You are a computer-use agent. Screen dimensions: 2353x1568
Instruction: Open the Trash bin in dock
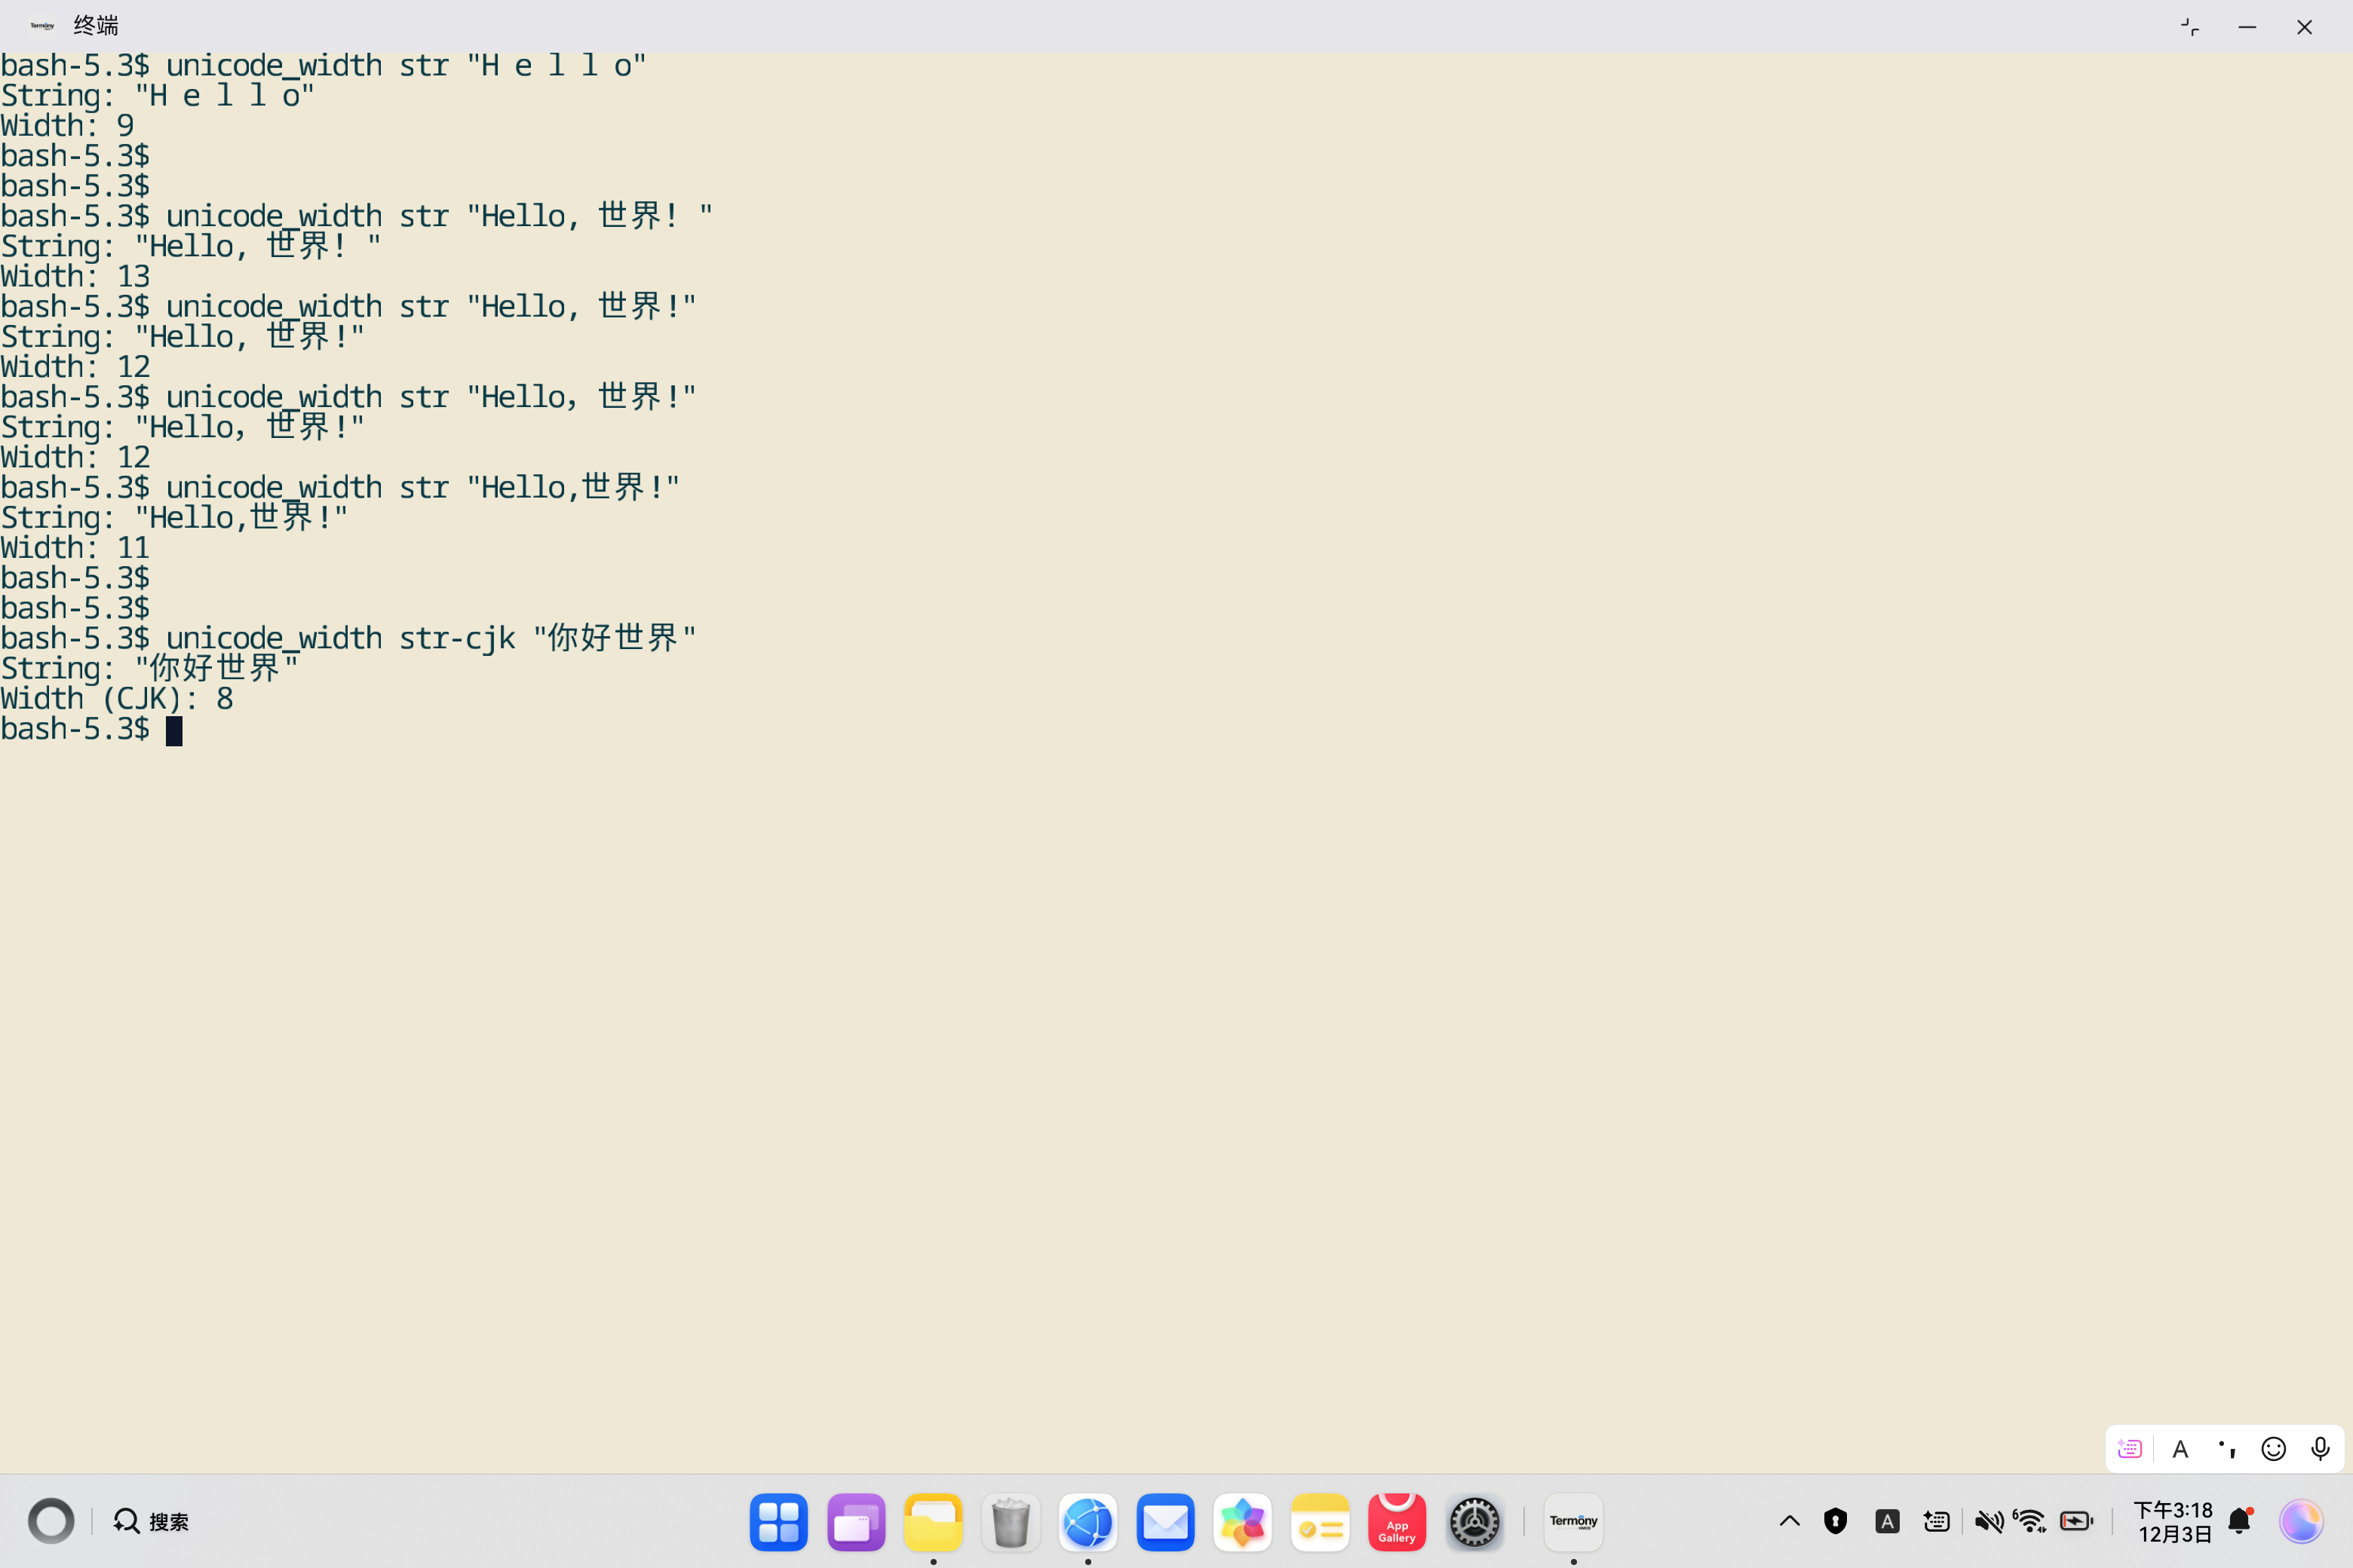pos(1011,1521)
